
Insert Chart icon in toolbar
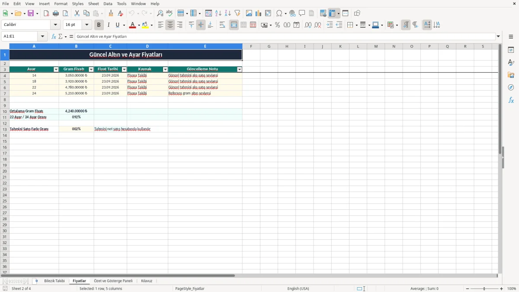coord(259,13)
